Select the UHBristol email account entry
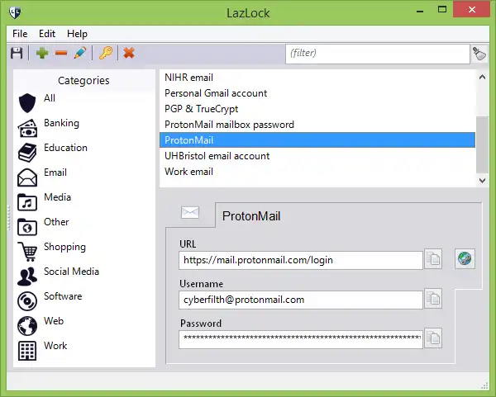The image size is (496, 397). tap(317, 156)
